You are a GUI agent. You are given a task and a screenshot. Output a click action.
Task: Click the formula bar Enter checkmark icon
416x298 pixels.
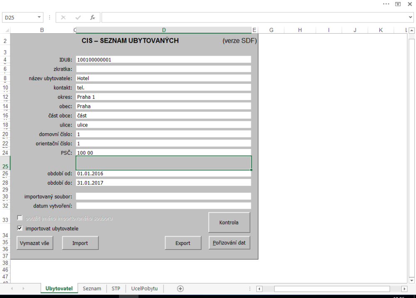coord(78,18)
